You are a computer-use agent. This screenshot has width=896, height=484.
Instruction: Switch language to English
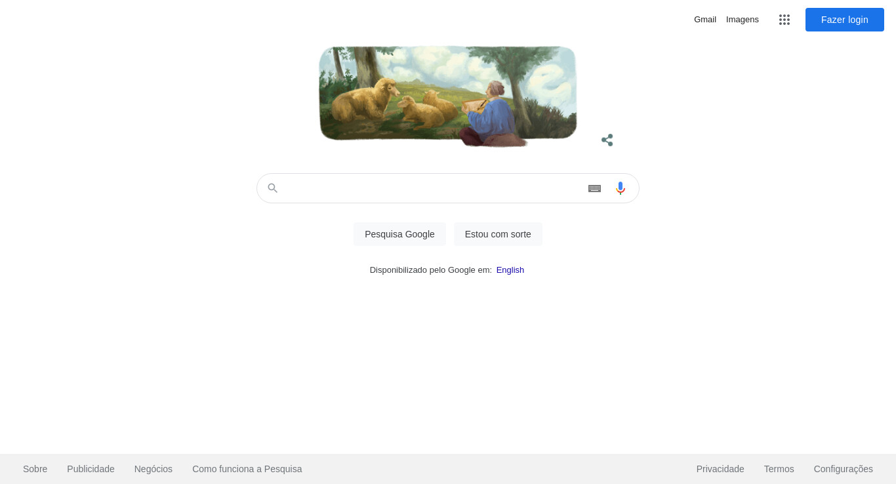click(510, 270)
